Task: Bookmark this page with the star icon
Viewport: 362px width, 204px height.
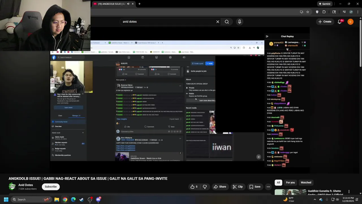Action: [x=308, y=12]
